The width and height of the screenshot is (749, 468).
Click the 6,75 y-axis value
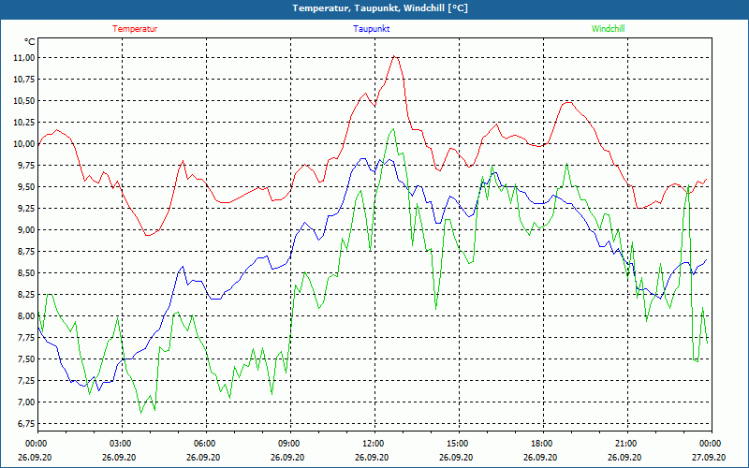coord(26,423)
